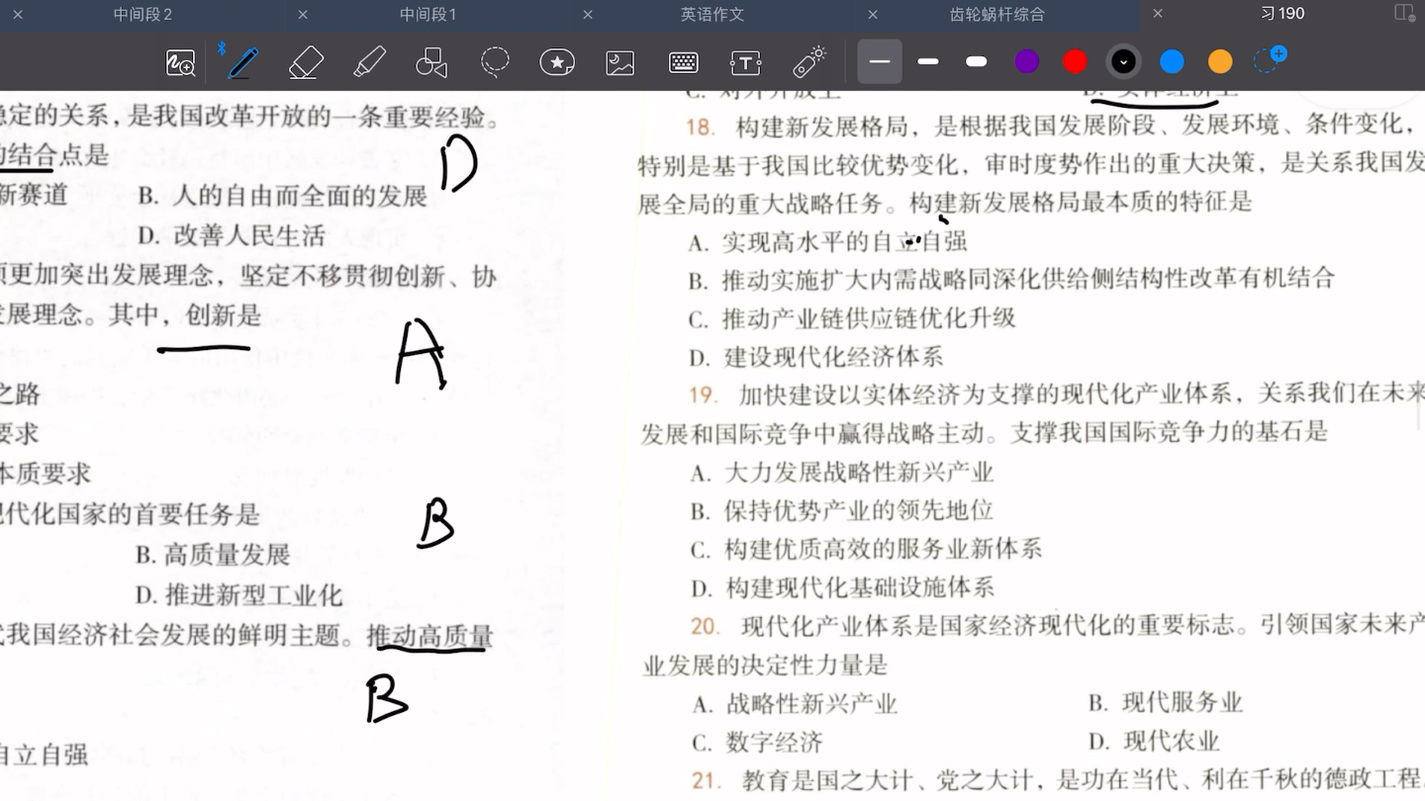Image resolution: width=1425 pixels, height=801 pixels.
Task: Close the 英语作文 tab
Action: tap(588, 14)
